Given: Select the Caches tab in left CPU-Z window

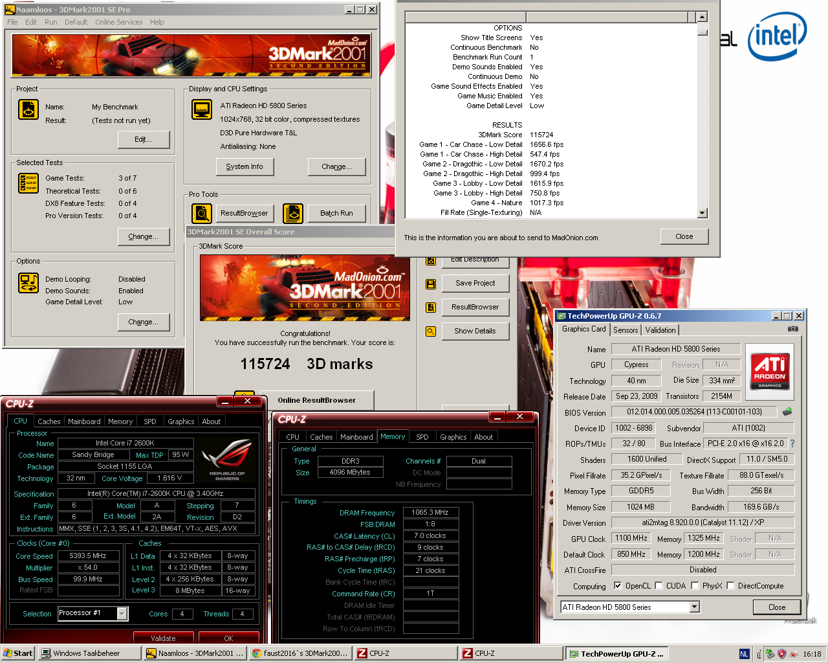Looking at the screenshot, I should click(49, 421).
